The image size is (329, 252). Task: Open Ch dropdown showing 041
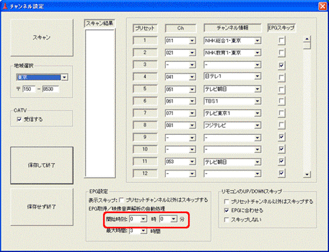[192, 77]
